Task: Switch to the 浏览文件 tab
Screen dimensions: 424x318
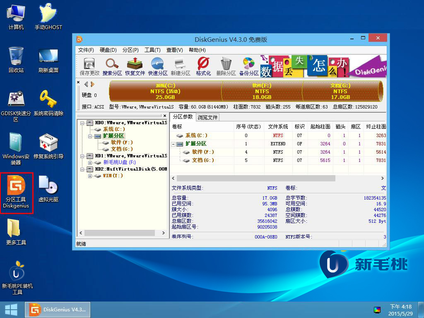Action: (x=207, y=117)
